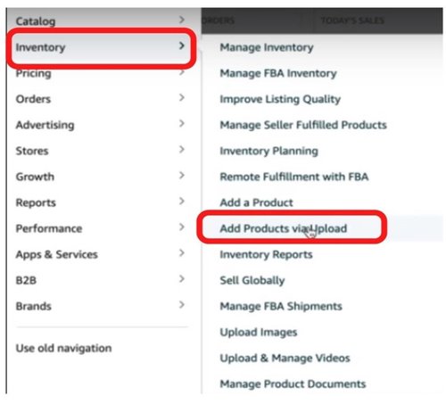Select Add a Product option
Screen dimensions: 446x404
tap(256, 202)
